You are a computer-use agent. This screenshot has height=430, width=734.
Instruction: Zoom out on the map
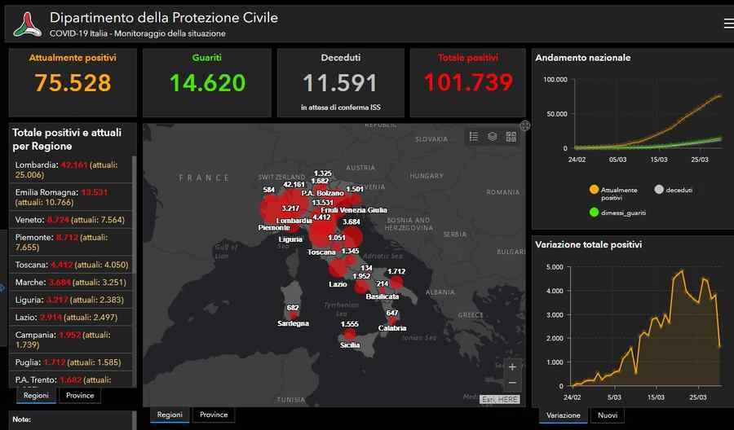tap(512, 383)
